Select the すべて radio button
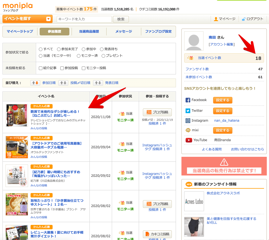Image resolution: width=269 pixels, height=240 pixels. click(x=41, y=49)
